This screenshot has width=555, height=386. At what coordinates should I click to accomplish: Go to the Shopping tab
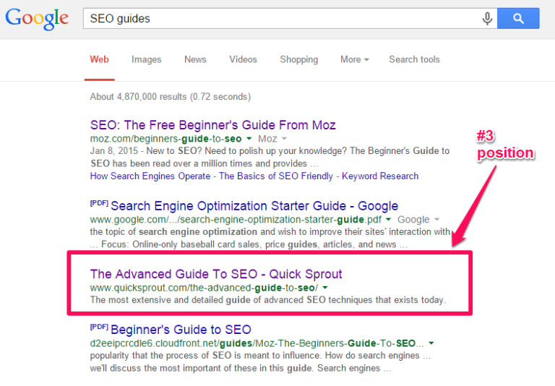click(298, 59)
